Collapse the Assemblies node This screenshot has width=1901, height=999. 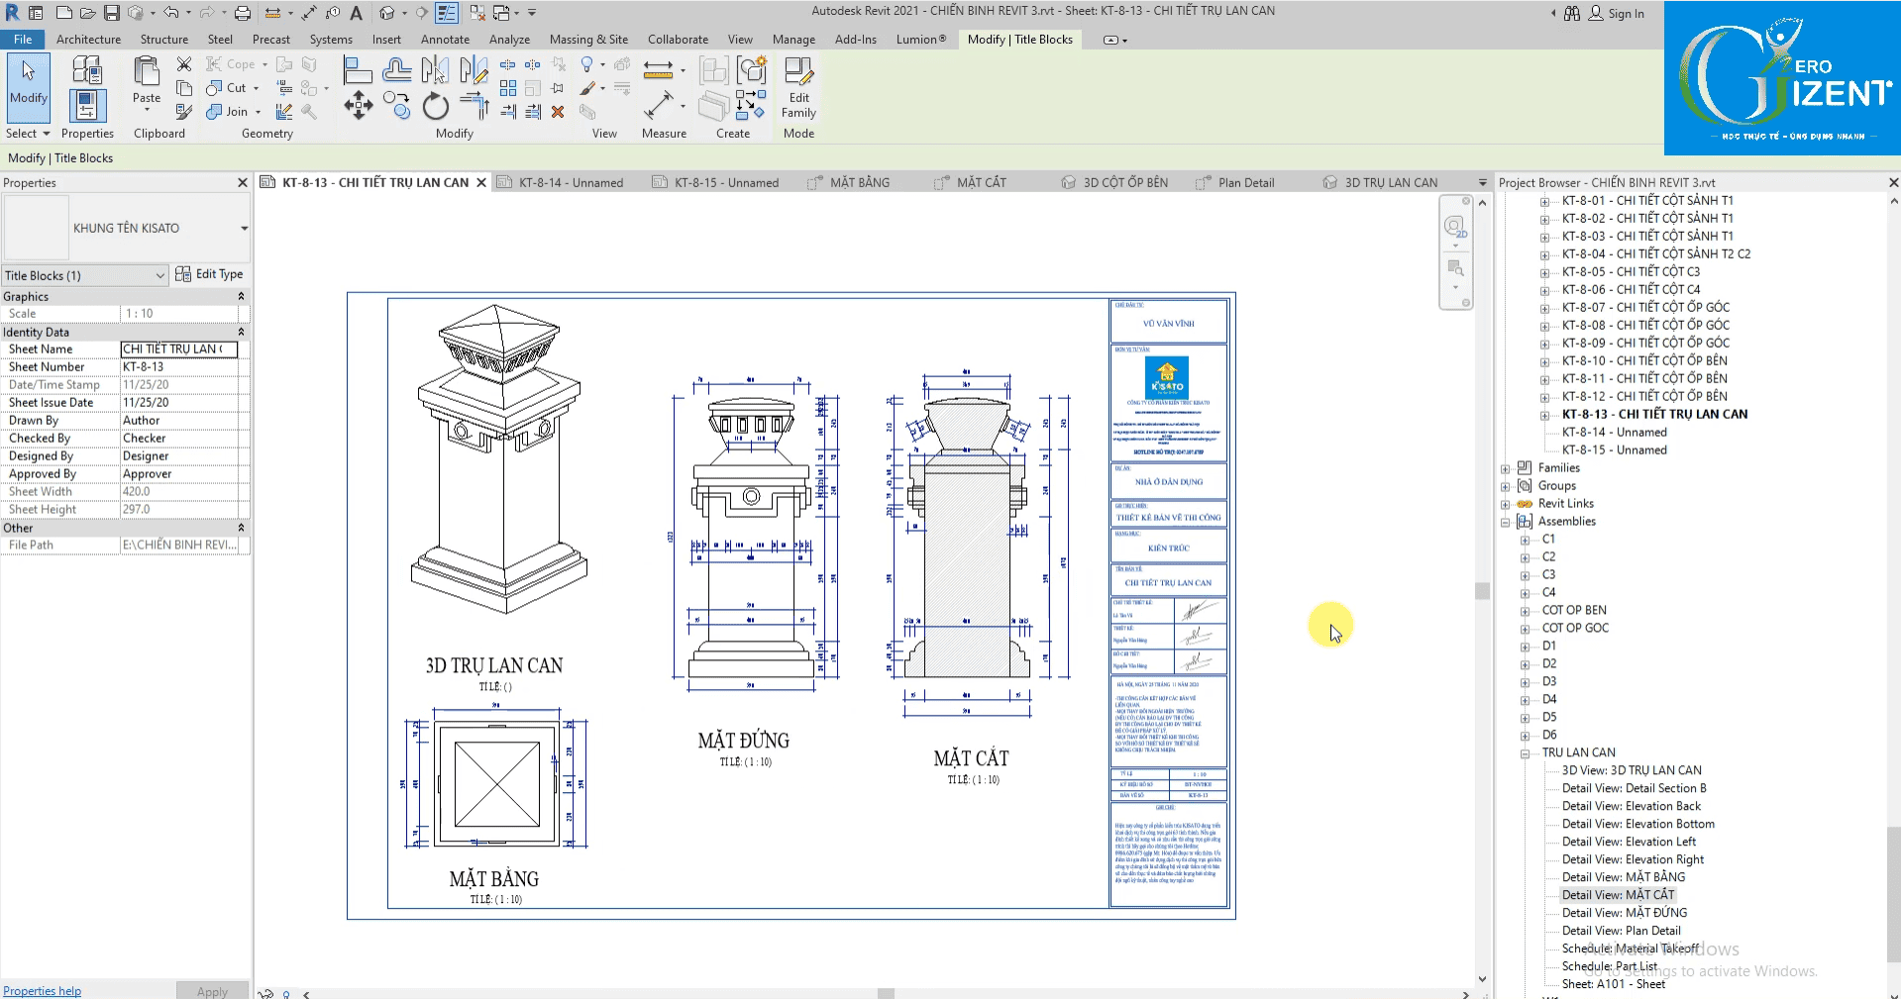click(1506, 522)
